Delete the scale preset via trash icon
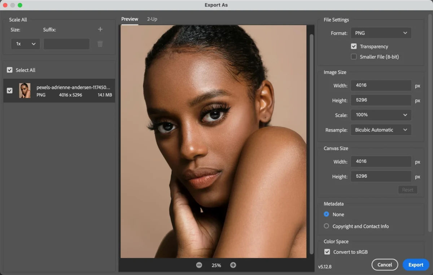The image size is (433, 275). pyautogui.click(x=100, y=44)
